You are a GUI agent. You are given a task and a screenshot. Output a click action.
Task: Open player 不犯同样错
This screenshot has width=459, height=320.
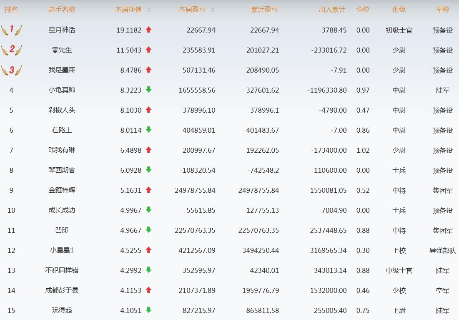pyautogui.click(x=62, y=270)
